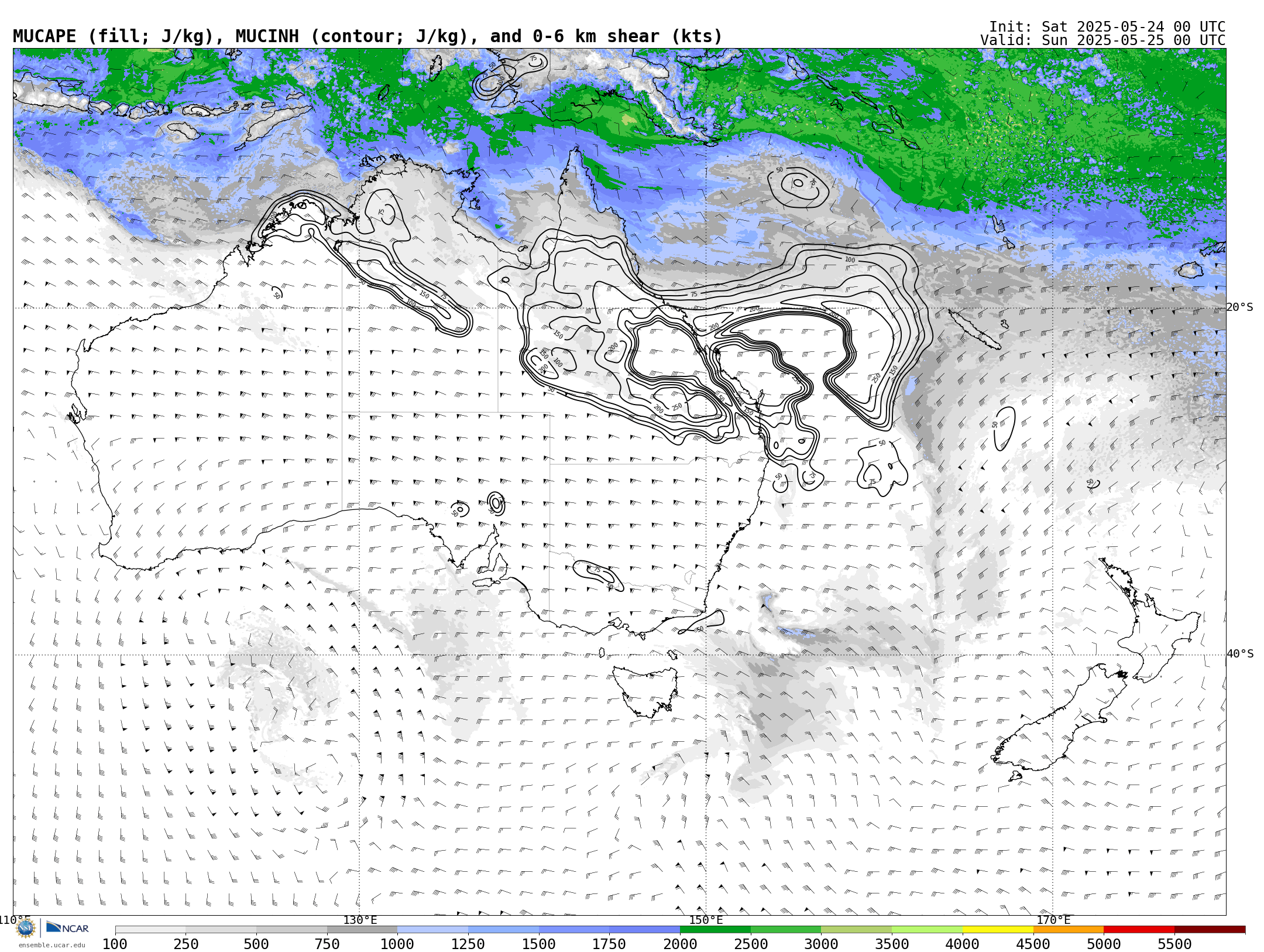This screenshot has width=1264, height=952.
Task: Click the colorbar label 500
Action: coord(256,944)
